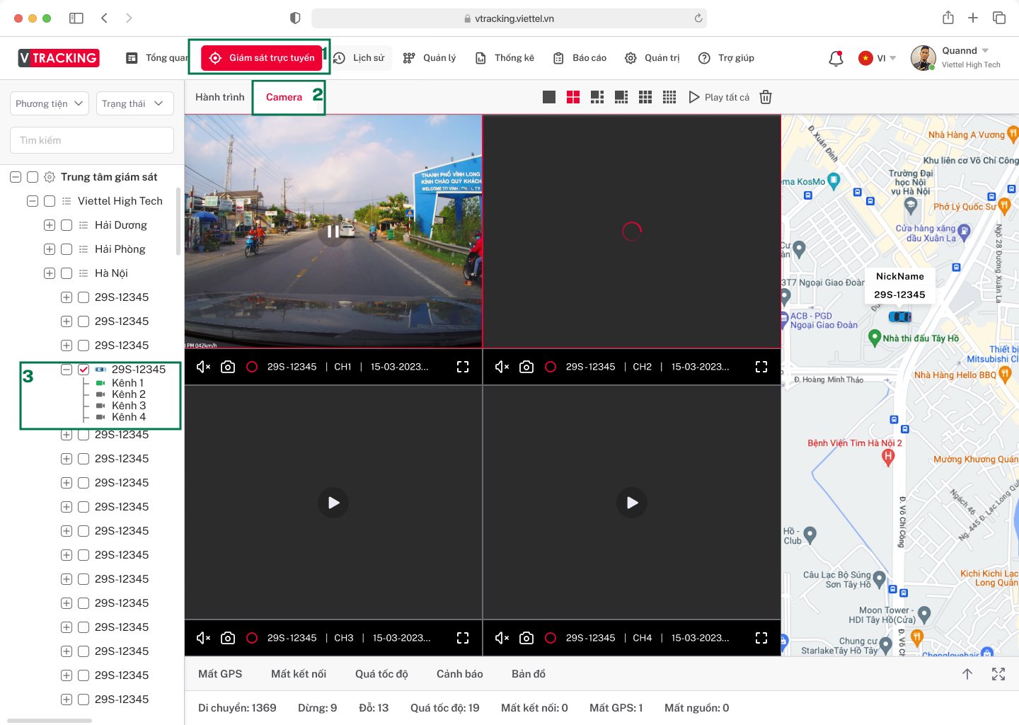
Task: Click the Tìm kiếm search field
Action: click(92, 140)
